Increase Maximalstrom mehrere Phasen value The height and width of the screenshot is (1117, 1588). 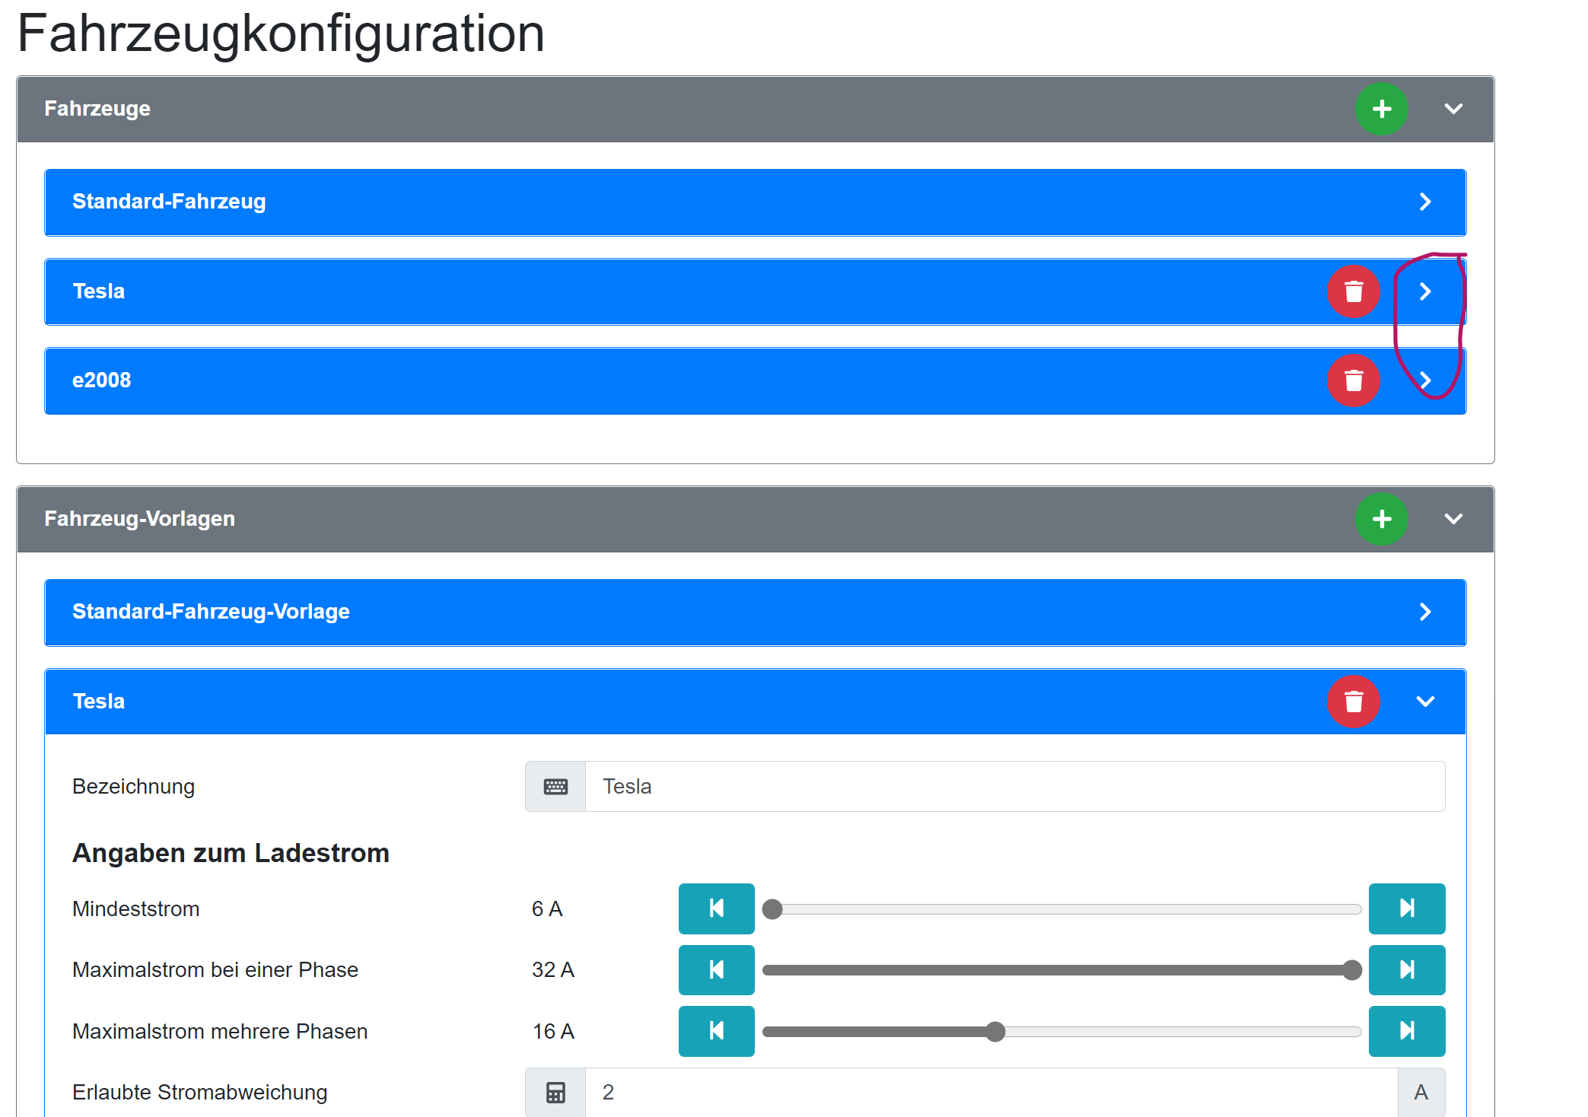tap(1406, 1031)
